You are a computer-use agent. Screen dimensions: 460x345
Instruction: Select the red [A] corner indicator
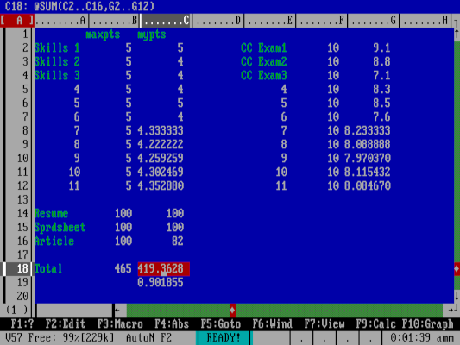[17, 21]
